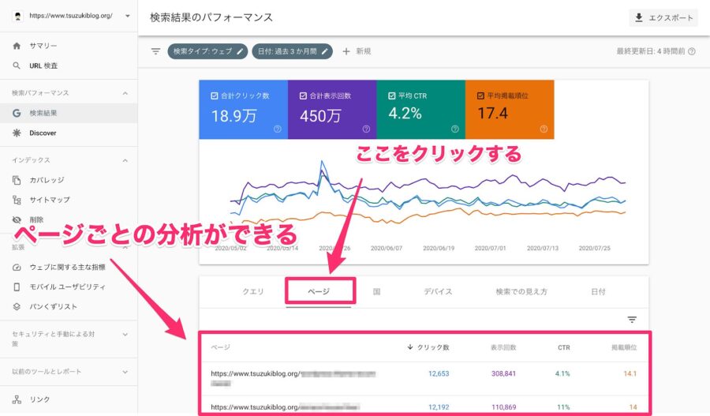Open the サイトマップ menu item
This screenshot has width=710, height=416.
pos(69,200)
